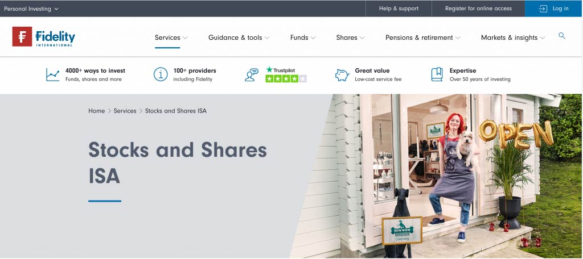The image size is (583, 259).
Task: Click the book icon next to Expertise
Action: [x=437, y=74]
